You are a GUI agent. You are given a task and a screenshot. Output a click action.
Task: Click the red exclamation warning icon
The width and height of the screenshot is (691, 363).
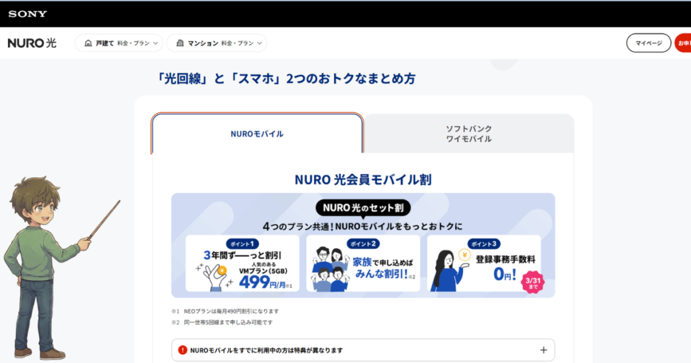[x=182, y=350]
